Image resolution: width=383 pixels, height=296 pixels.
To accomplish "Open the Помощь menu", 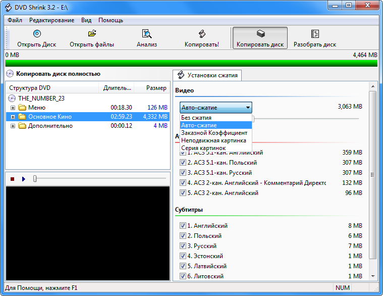I will (x=111, y=20).
